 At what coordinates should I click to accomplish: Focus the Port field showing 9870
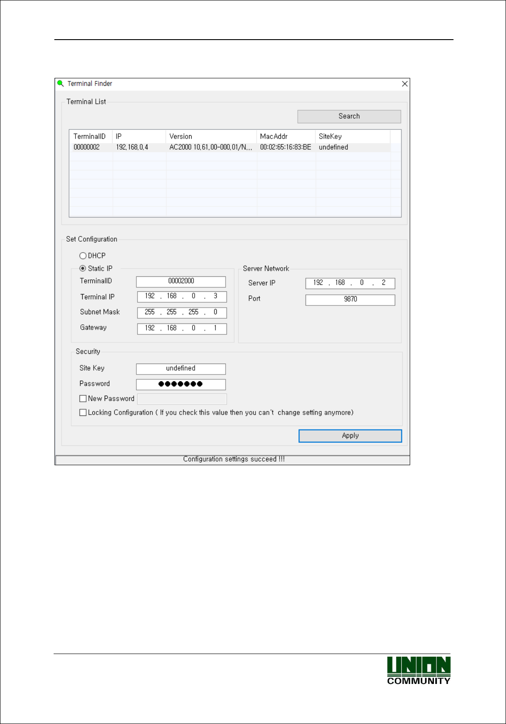(x=350, y=300)
